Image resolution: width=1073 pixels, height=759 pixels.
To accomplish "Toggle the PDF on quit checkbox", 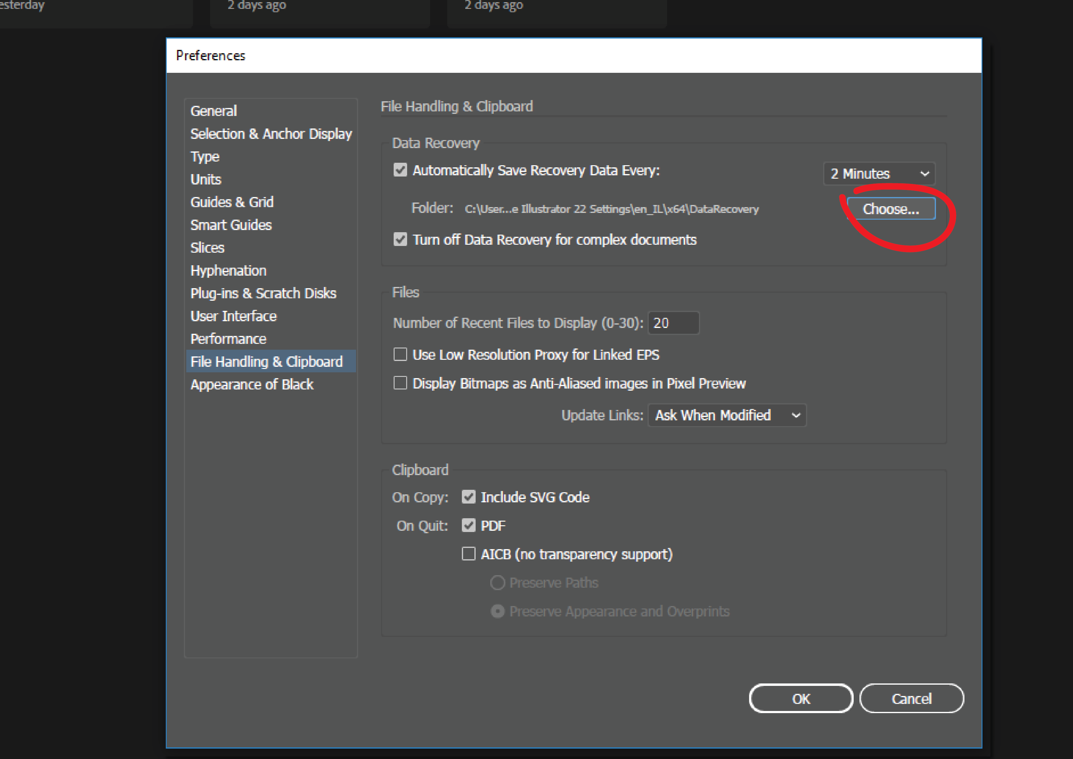I will (468, 525).
